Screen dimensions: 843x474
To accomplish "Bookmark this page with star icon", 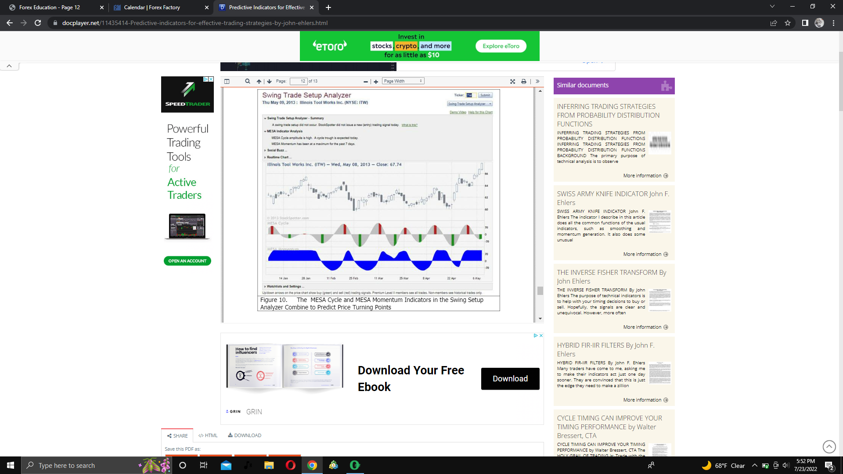I will (788, 23).
